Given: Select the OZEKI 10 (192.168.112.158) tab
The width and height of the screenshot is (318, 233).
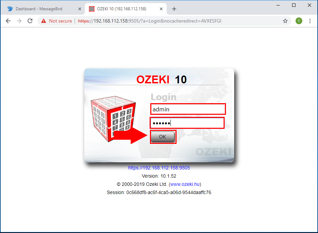Looking at the screenshot, I should pos(126,9).
